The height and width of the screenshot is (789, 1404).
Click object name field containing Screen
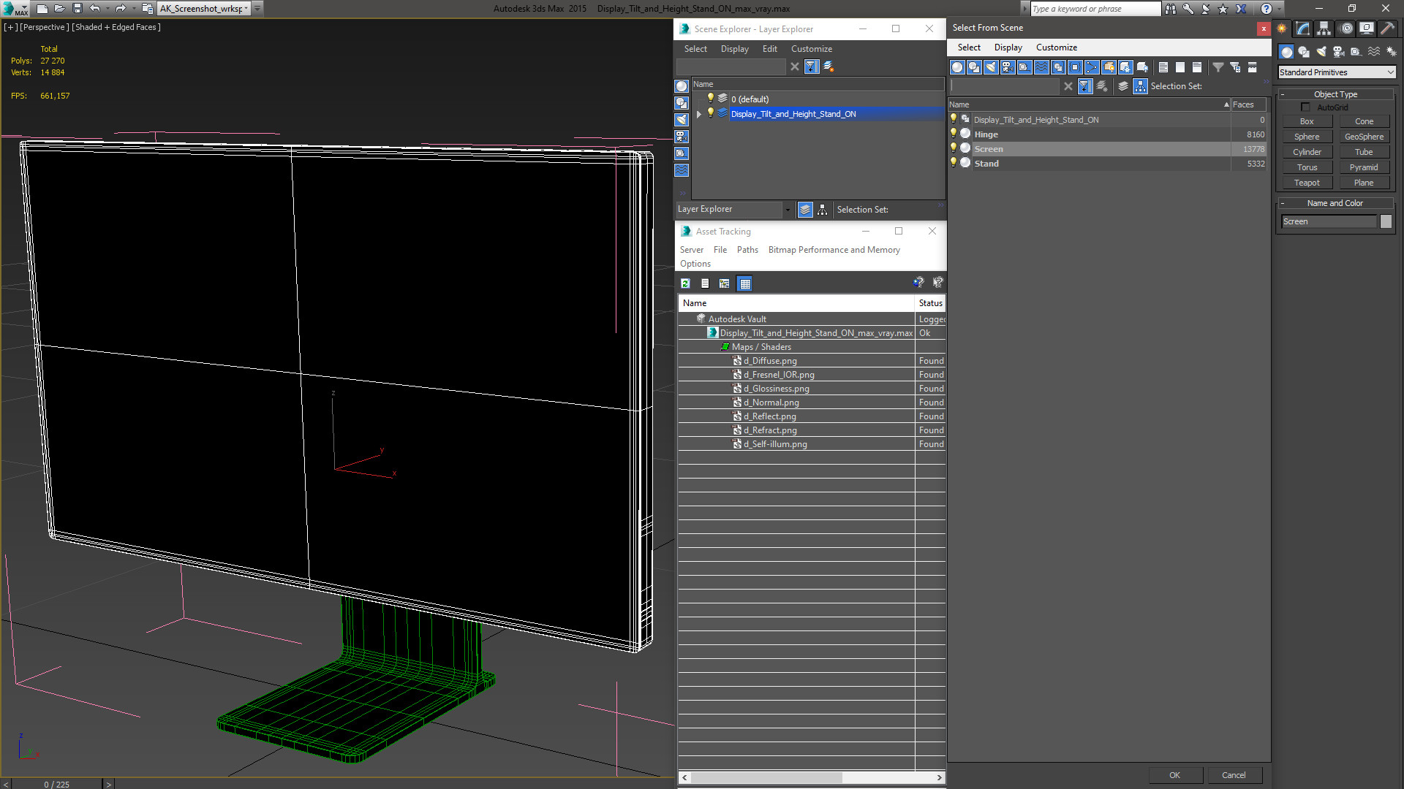pyautogui.click(x=1329, y=221)
